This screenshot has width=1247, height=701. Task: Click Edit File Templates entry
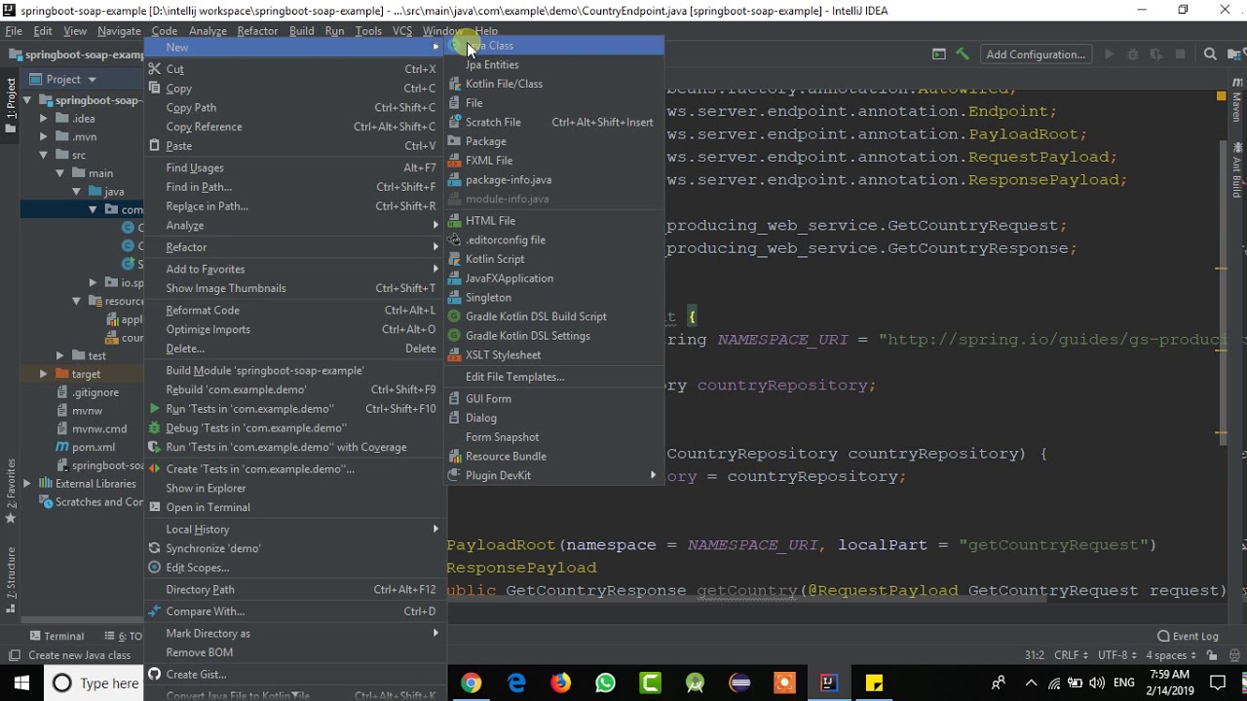click(553, 377)
